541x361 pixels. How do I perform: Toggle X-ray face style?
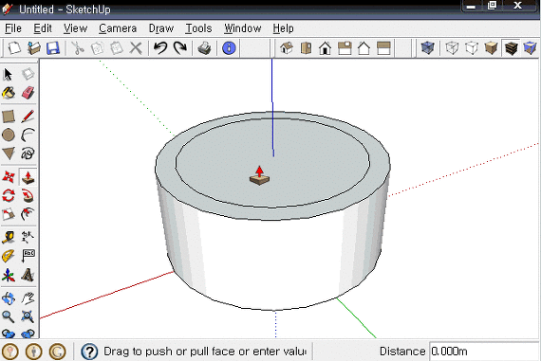(x=427, y=48)
